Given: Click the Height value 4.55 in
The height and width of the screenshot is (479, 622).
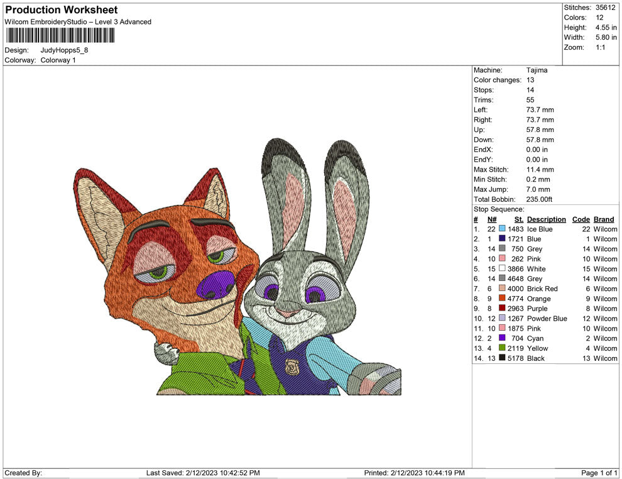Looking at the screenshot, I should 606,28.
